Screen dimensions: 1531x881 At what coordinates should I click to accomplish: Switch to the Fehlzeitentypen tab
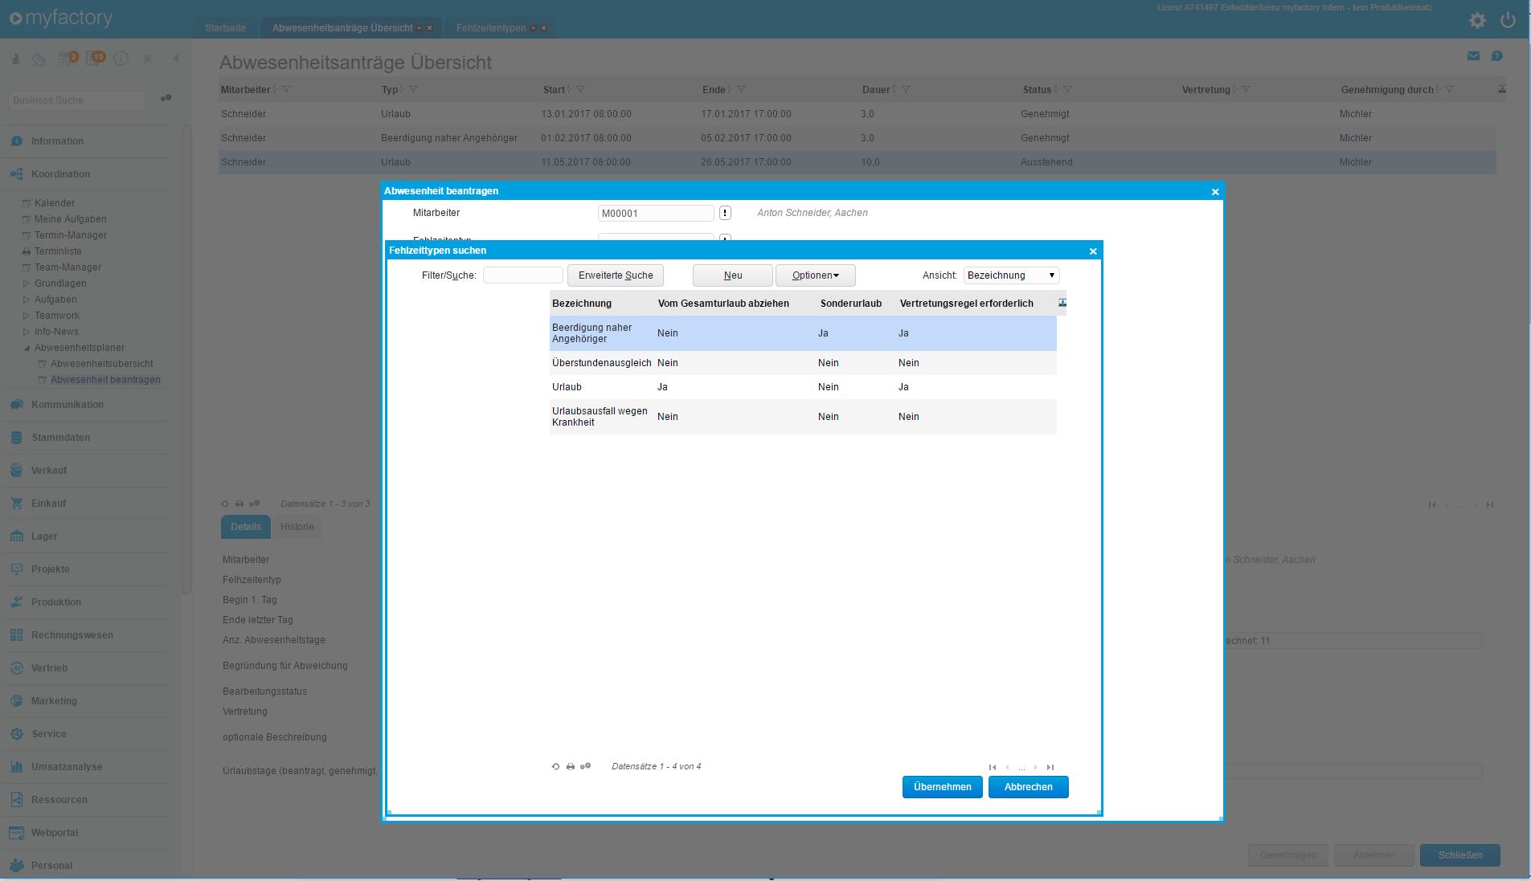[491, 28]
